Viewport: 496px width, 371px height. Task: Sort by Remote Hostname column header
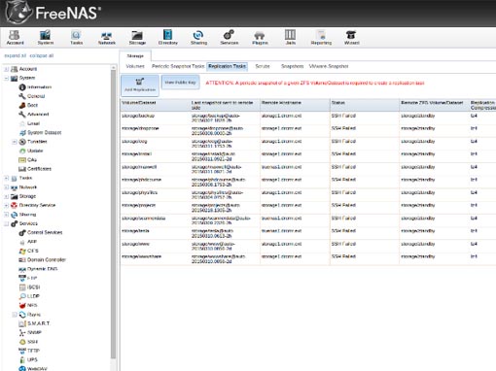(295, 105)
